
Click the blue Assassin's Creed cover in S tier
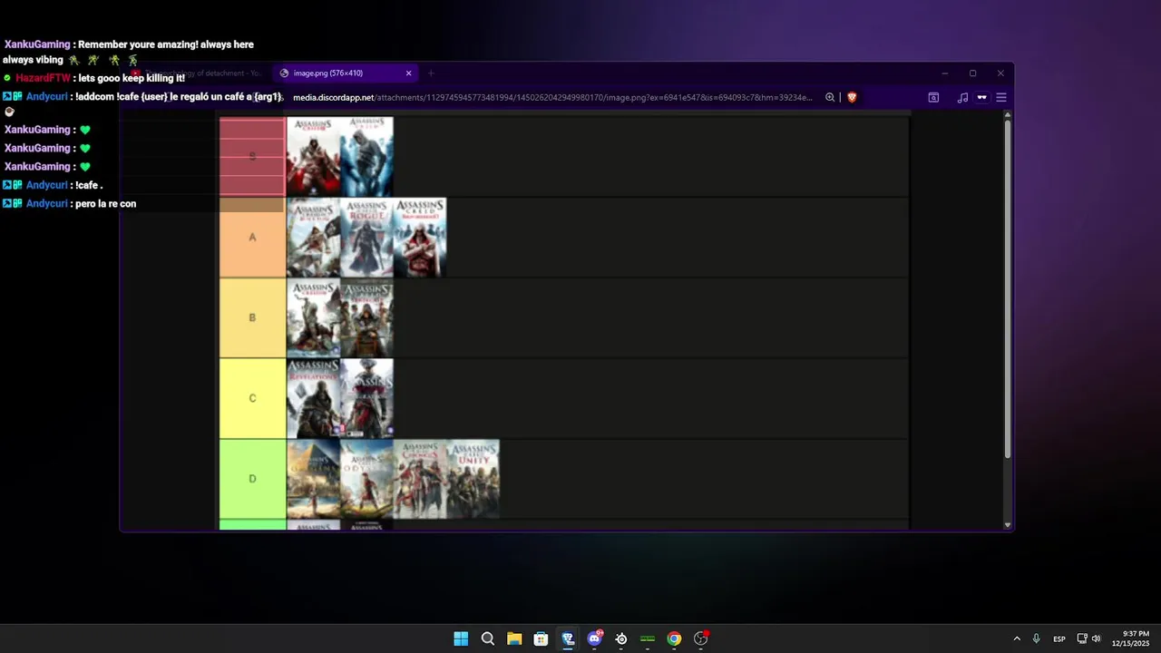(x=366, y=156)
